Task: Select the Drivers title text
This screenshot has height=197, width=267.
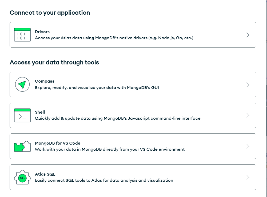Action: 42,32
